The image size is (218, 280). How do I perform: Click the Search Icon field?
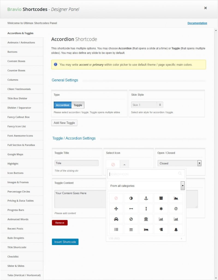click(x=143, y=174)
